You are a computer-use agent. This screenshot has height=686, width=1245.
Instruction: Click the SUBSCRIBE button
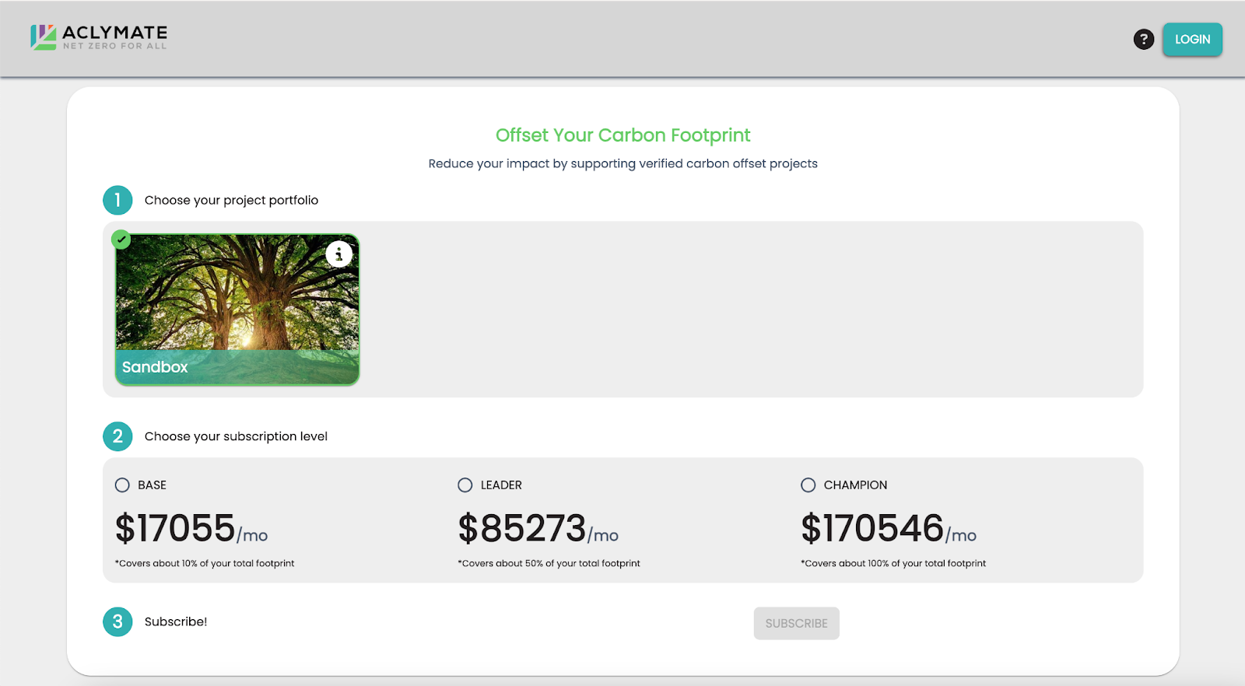point(796,623)
